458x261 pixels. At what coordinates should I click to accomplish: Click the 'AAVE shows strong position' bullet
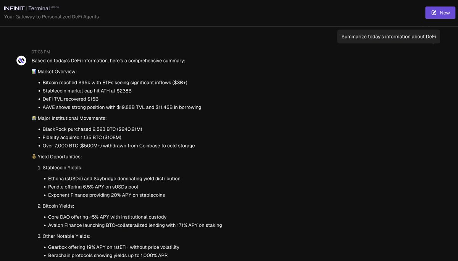click(122, 107)
